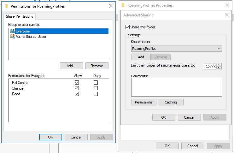
Task: Close the Permissions for RoamingProfiles dialog
Action: pyautogui.click(x=111, y=6)
